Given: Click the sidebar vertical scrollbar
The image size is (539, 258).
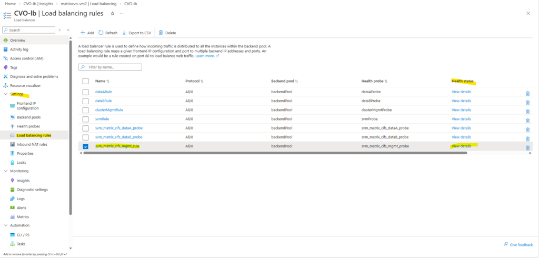Looking at the screenshot, I should pos(71,127).
